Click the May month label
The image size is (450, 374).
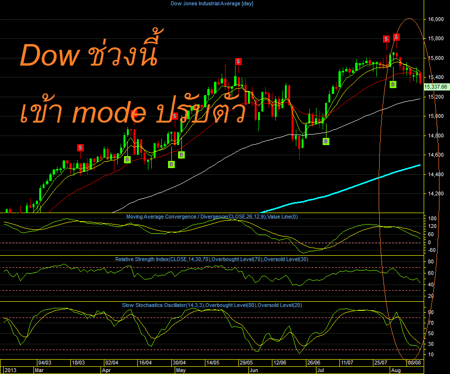[x=180, y=370]
